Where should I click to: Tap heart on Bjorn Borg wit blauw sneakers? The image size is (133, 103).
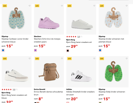(30, 58)
